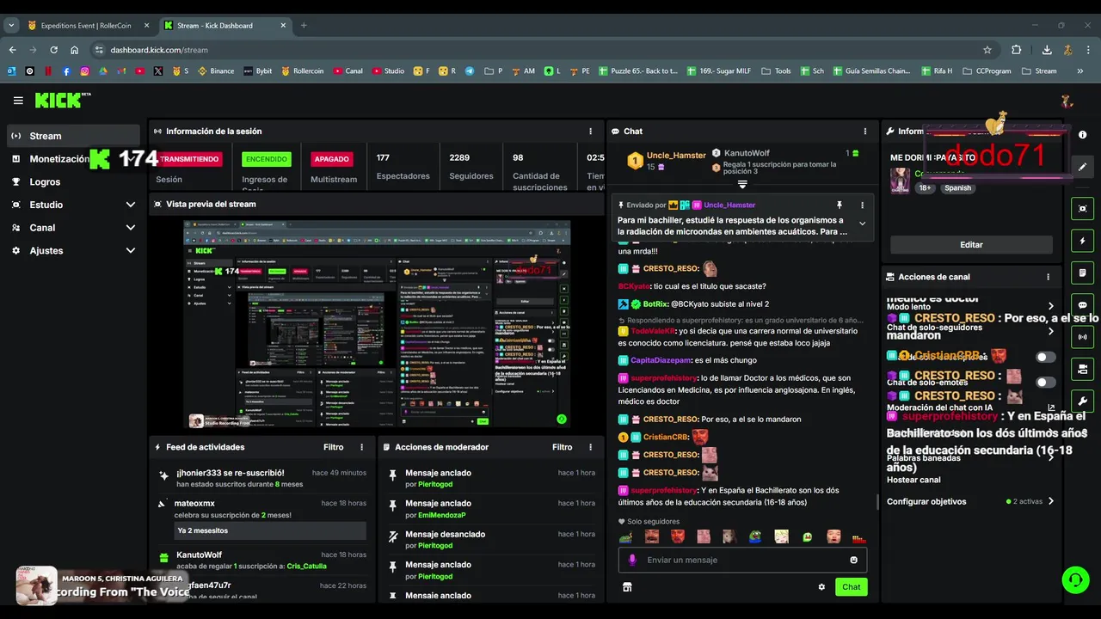Open Bybit bookmark
The width and height of the screenshot is (1101, 619).
click(x=257, y=71)
